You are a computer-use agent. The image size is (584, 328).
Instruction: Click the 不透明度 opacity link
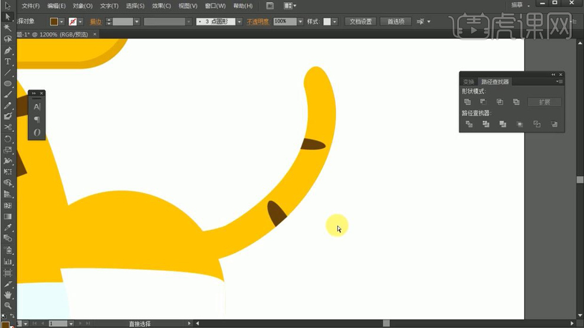257,22
